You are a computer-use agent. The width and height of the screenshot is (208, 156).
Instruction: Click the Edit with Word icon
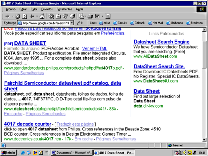(x=97, y=16)
